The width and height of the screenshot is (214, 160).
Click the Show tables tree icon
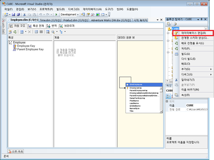click(x=61, y=32)
